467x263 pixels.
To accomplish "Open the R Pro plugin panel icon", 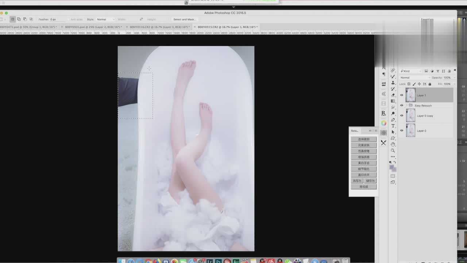I will click(x=383, y=113).
